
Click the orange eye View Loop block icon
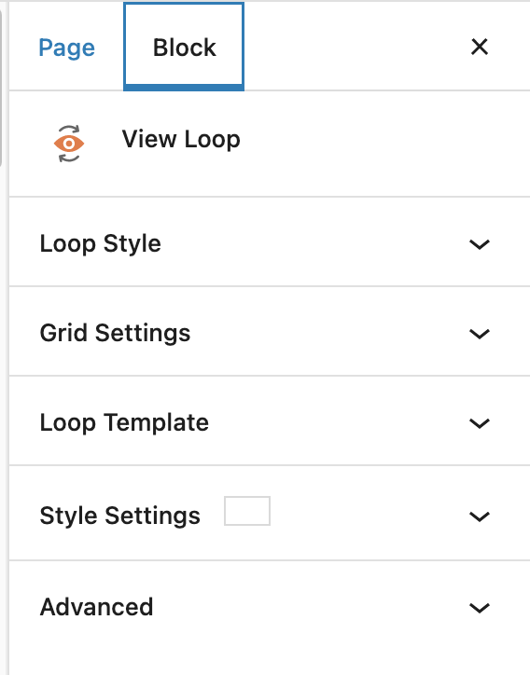tap(69, 144)
